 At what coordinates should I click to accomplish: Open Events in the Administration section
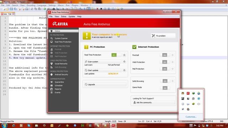coord(57,92)
